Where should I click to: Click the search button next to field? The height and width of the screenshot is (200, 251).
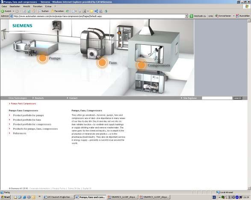coord(237,98)
